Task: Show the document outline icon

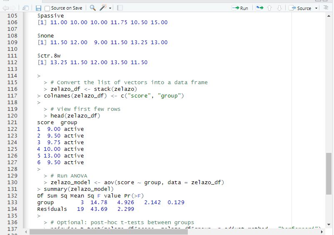Action: 326,8
